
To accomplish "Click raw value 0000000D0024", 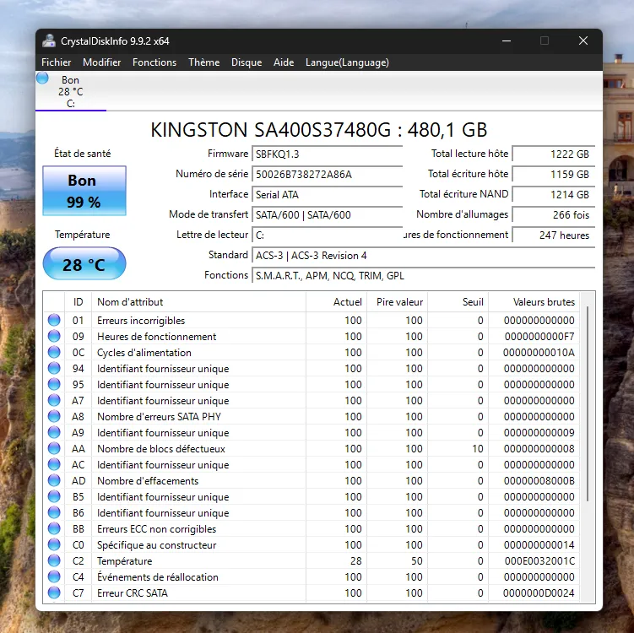I will 539,593.
